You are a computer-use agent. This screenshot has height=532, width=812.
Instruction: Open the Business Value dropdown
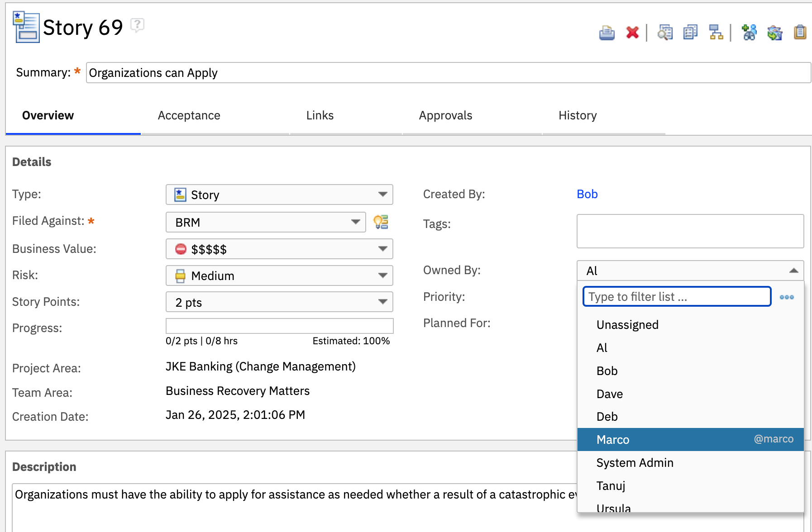click(x=279, y=249)
